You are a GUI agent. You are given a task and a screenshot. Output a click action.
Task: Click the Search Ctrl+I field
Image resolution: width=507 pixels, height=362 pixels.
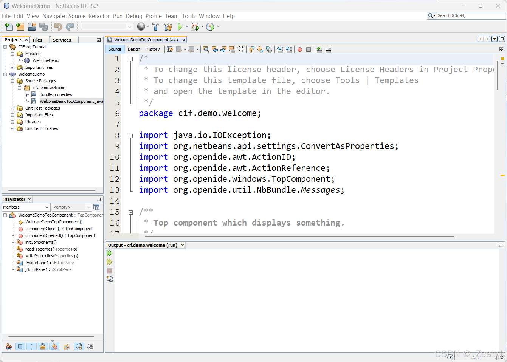pos(469,16)
